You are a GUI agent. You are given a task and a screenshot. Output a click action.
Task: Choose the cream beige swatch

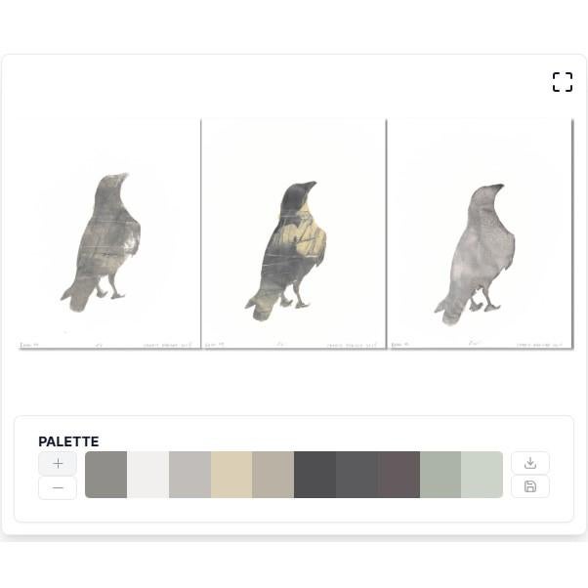tap(231, 475)
